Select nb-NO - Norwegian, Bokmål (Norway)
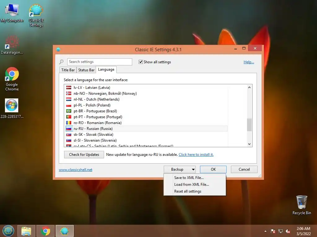 (146, 94)
